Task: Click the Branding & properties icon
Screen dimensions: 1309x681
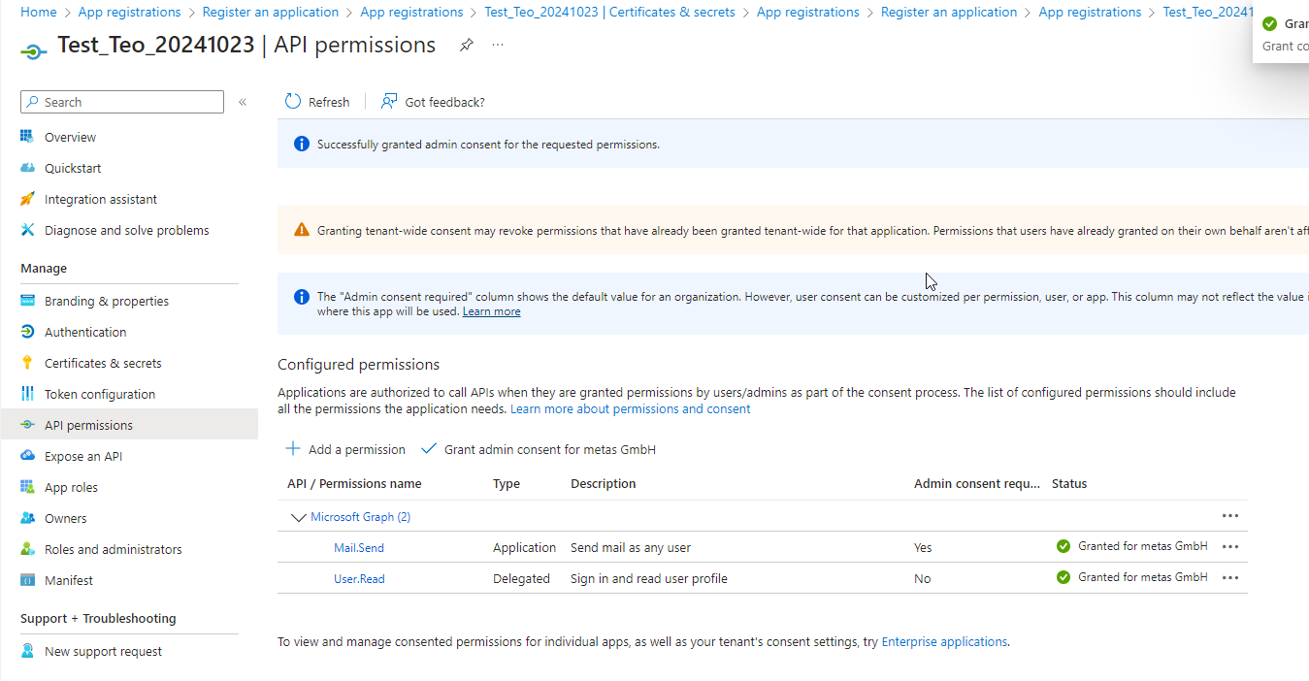Action: (x=27, y=301)
